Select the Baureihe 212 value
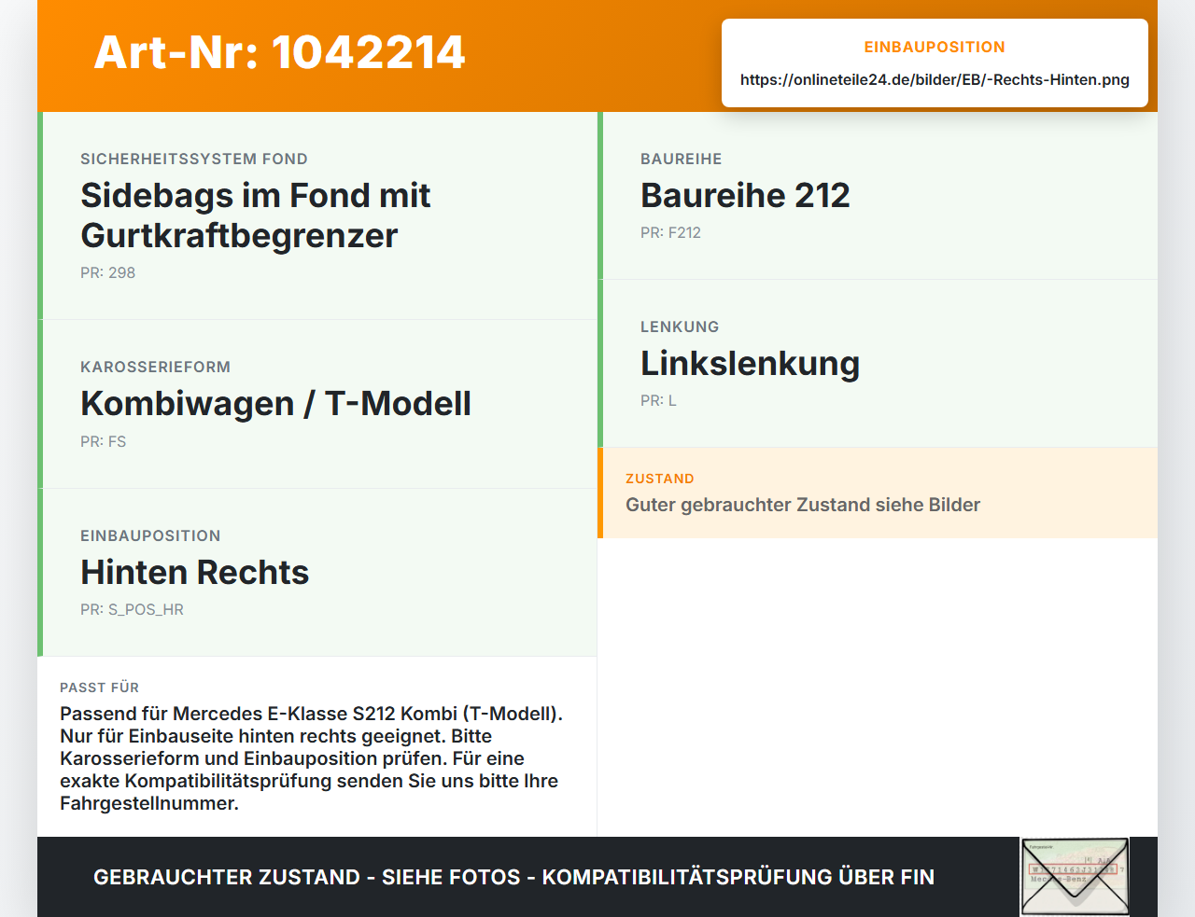The image size is (1195, 917). (x=745, y=195)
